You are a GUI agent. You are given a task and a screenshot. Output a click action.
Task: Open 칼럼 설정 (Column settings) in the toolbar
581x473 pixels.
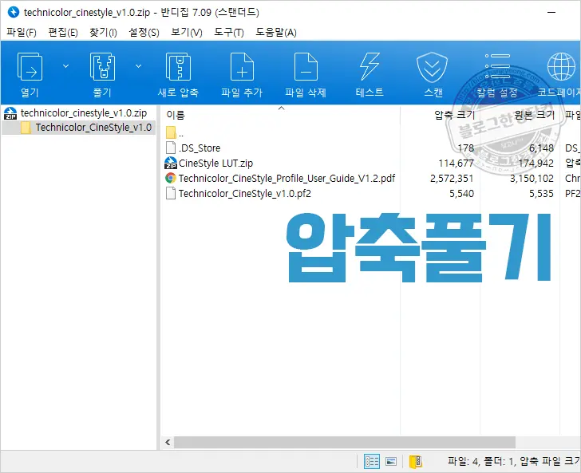pyautogui.click(x=497, y=67)
